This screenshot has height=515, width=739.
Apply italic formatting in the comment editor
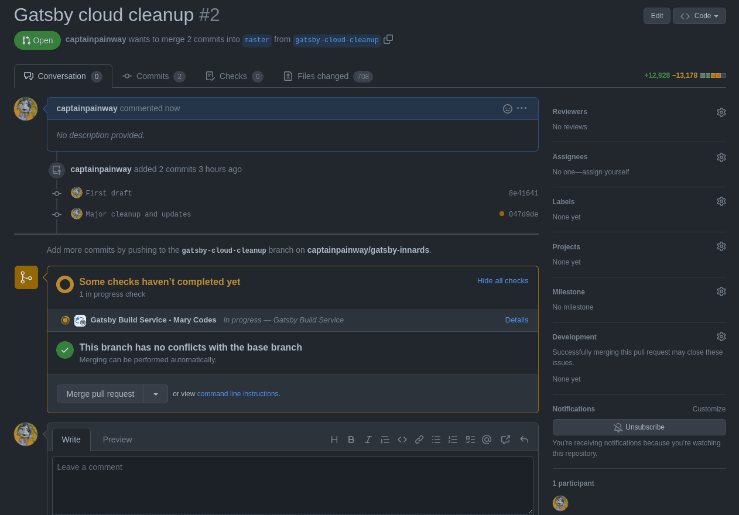pos(368,440)
